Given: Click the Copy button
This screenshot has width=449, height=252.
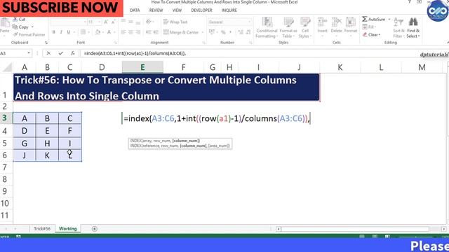Looking at the screenshot, I should [x=20, y=27].
